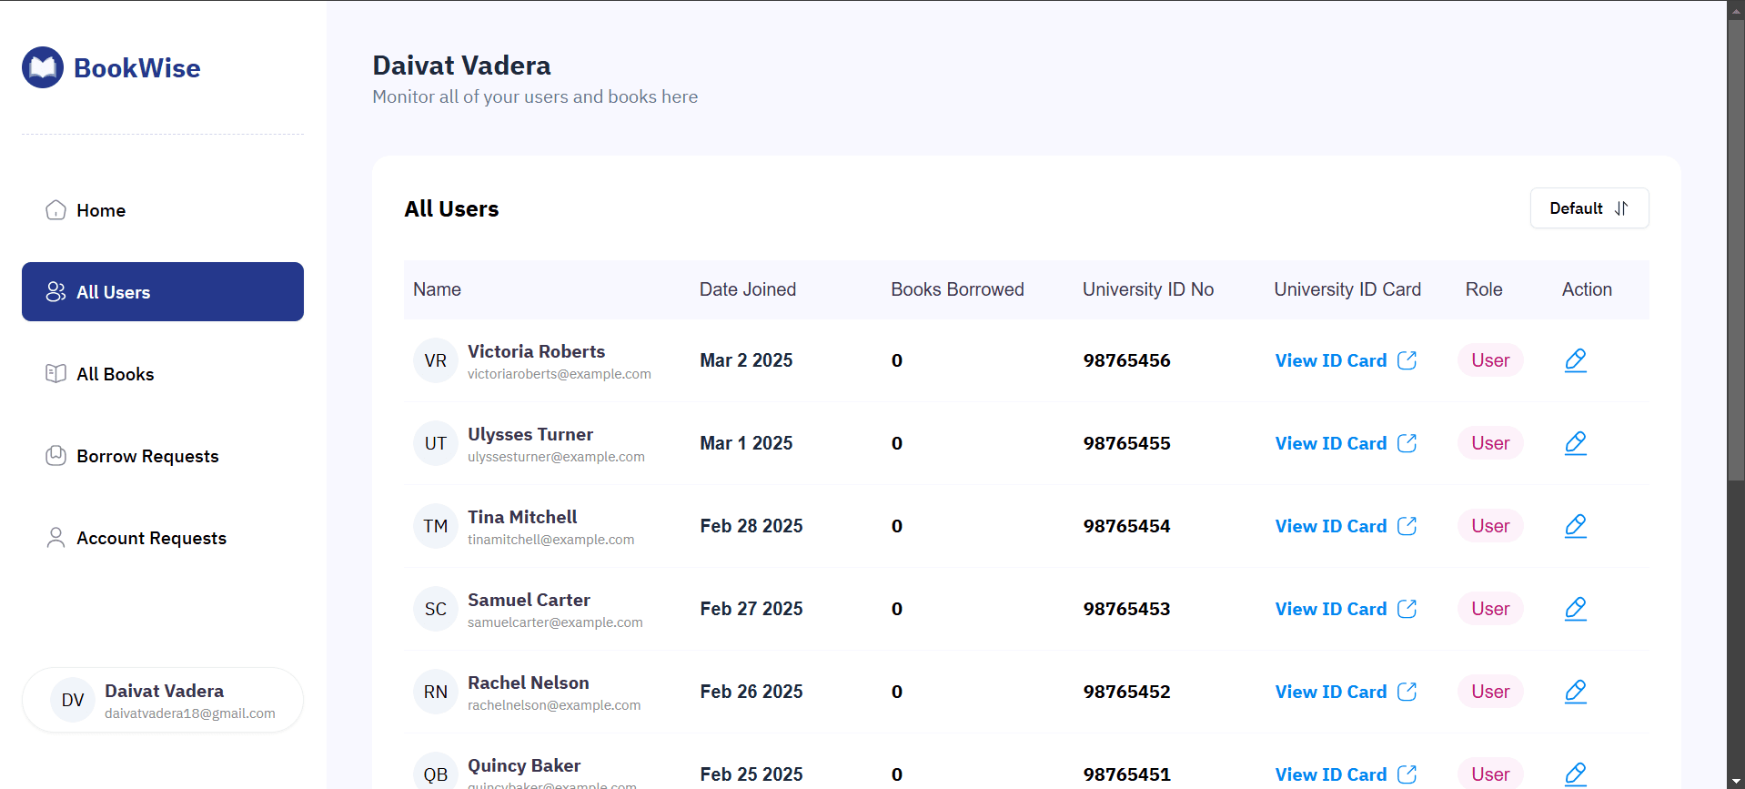This screenshot has height=789, width=1745.
Task: Click the BookWise logo icon
Action: [43, 67]
